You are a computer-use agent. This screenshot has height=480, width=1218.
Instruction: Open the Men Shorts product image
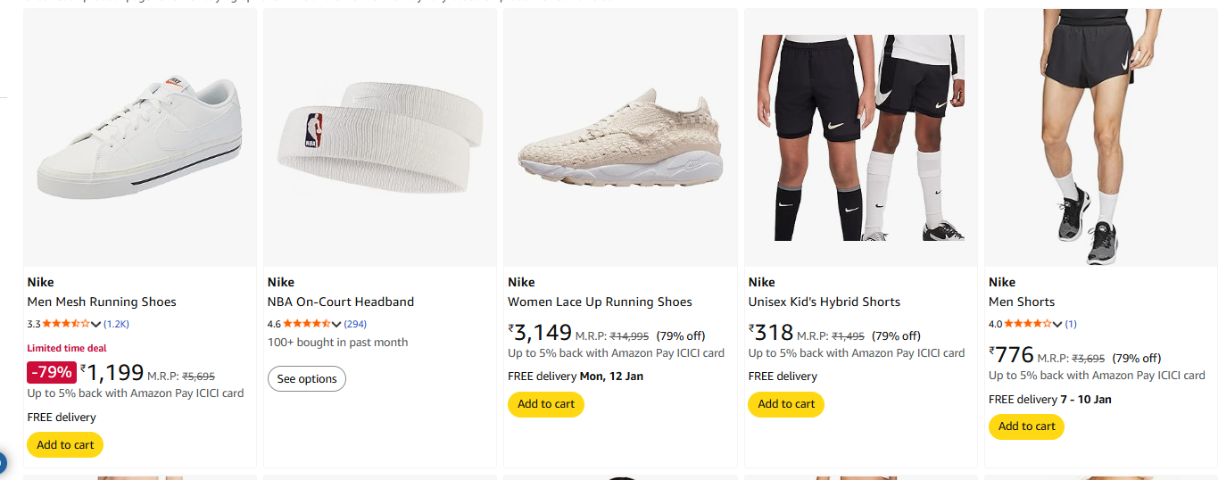[x=1100, y=138]
